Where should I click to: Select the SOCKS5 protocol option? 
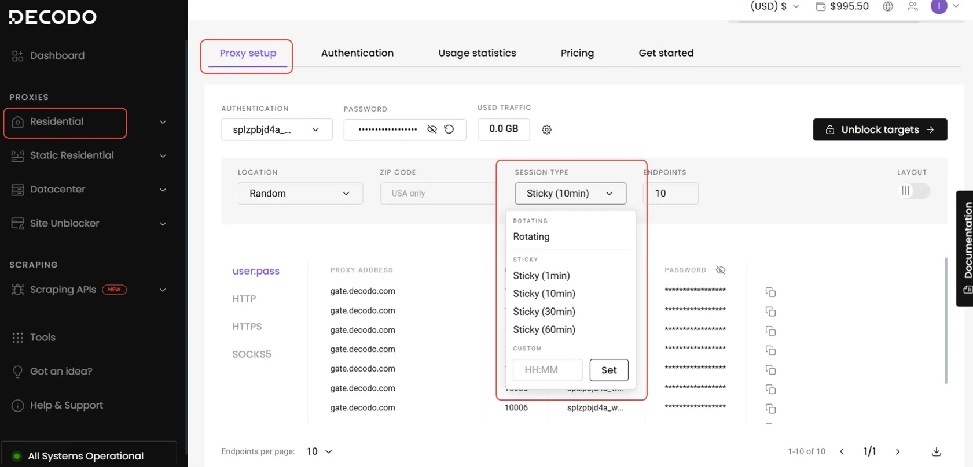(x=252, y=354)
